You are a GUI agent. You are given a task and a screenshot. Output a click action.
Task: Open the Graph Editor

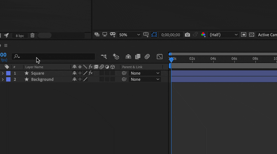(159, 57)
